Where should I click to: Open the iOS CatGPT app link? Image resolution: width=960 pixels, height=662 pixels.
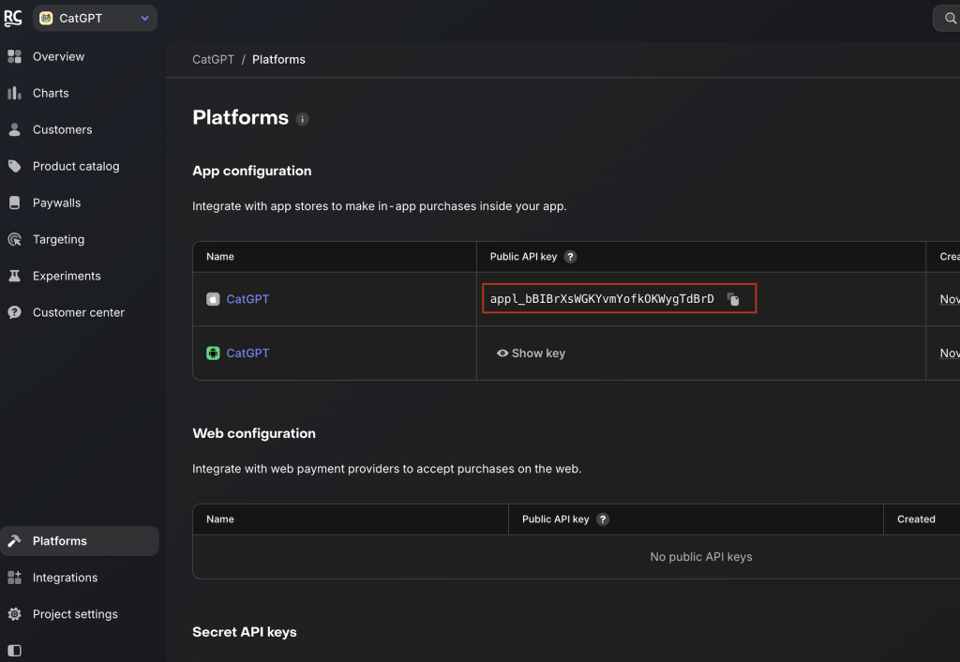247,299
